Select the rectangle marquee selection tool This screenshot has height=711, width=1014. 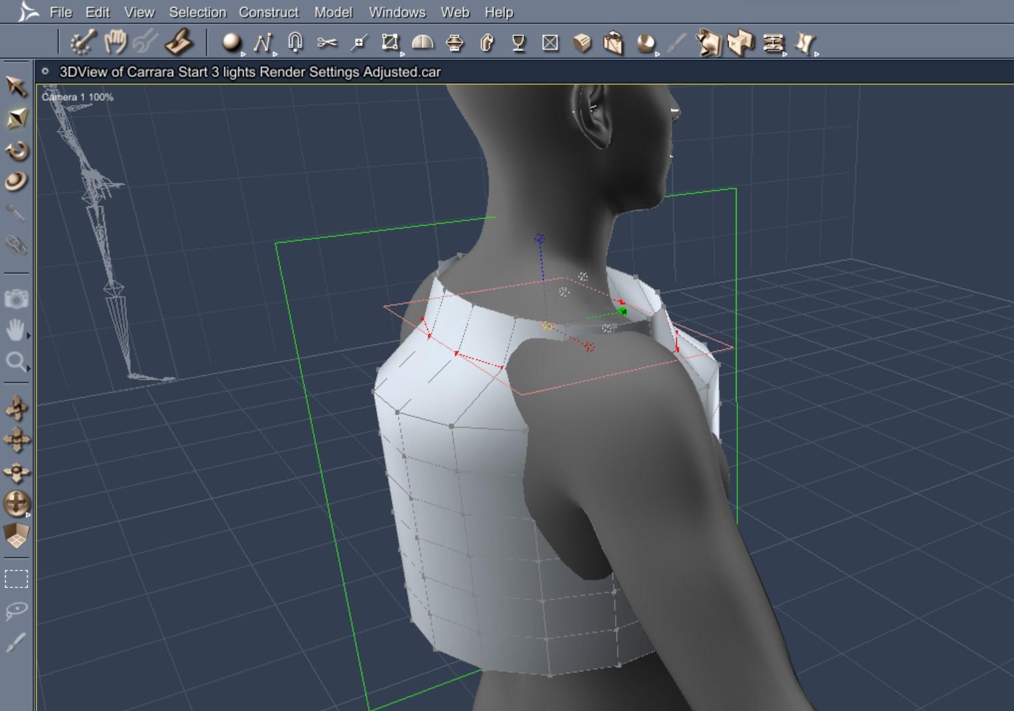point(17,579)
